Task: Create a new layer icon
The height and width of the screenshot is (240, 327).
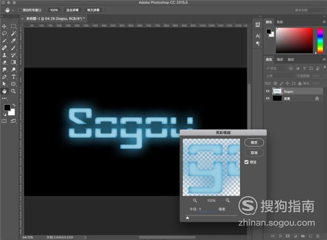Action: pos(310,236)
